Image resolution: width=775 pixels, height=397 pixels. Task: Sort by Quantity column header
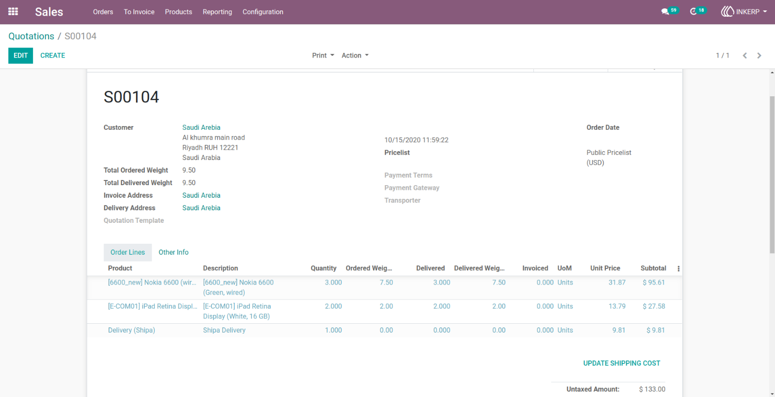(324, 268)
